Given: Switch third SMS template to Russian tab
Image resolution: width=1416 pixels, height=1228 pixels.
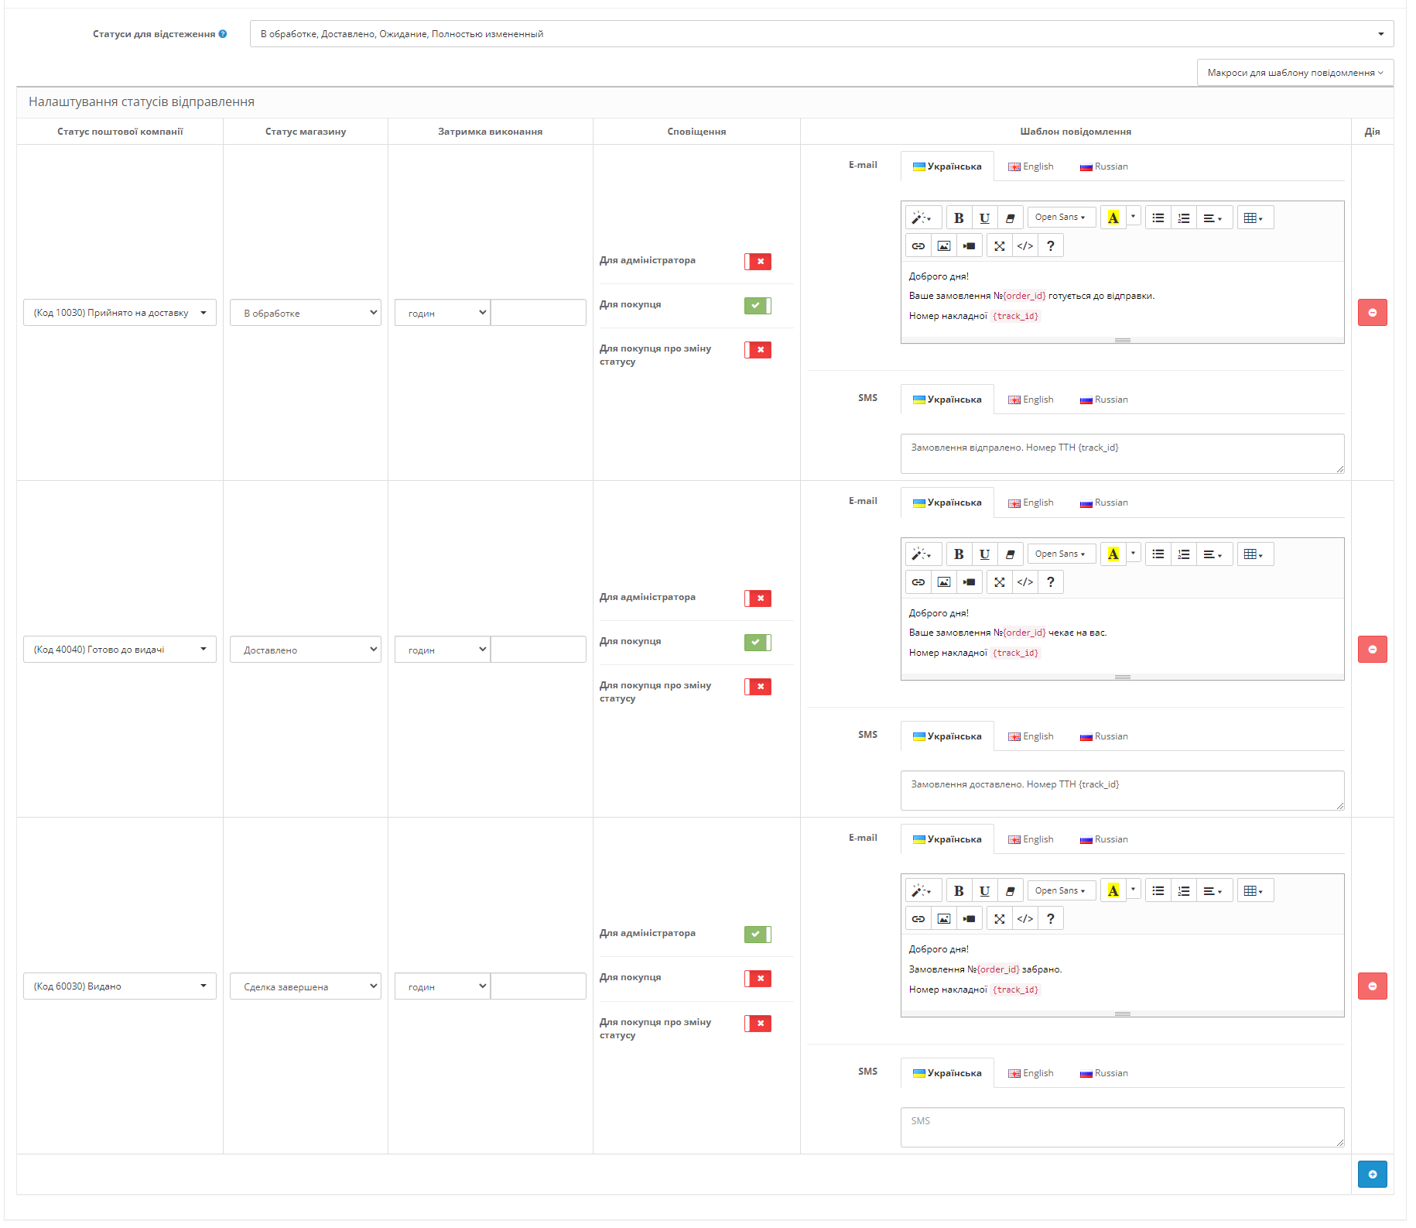Looking at the screenshot, I should [x=1104, y=1073].
